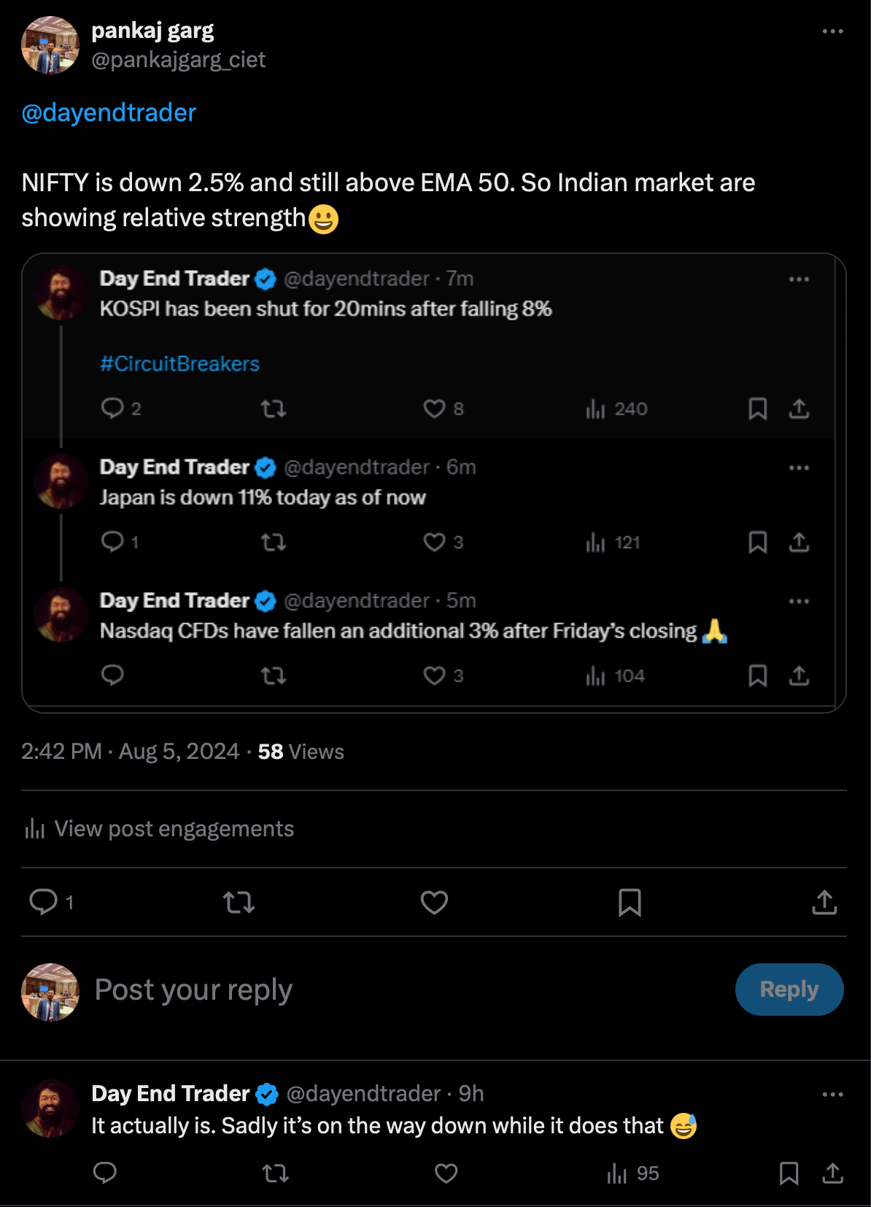Open the #CircuitBreakers hashtag
The height and width of the screenshot is (1207, 871).
(x=179, y=363)
